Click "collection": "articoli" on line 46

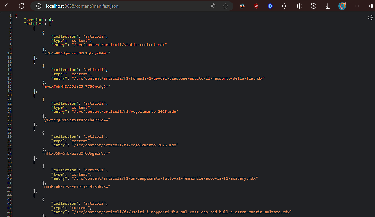pyautogui.click(x=80, y=203)
